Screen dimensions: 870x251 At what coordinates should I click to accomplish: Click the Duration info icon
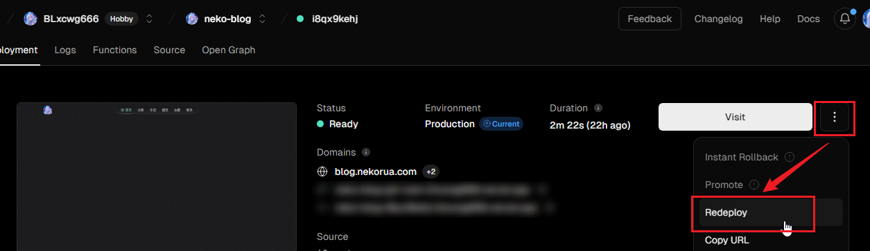tap(598, 108)
